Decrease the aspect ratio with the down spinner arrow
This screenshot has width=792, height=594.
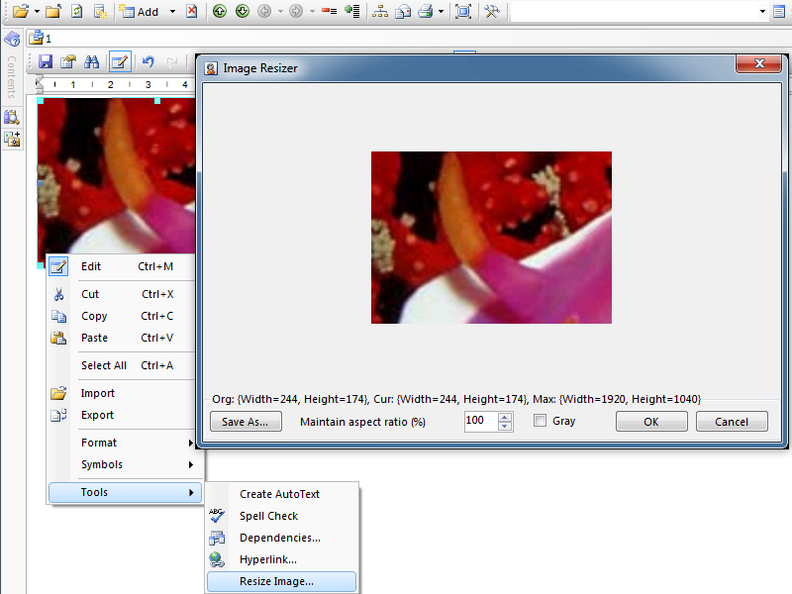pos(505,426)
